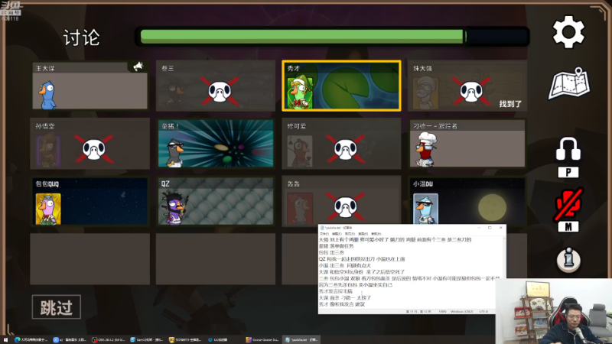Open the Help menu in Notepad

376,234
